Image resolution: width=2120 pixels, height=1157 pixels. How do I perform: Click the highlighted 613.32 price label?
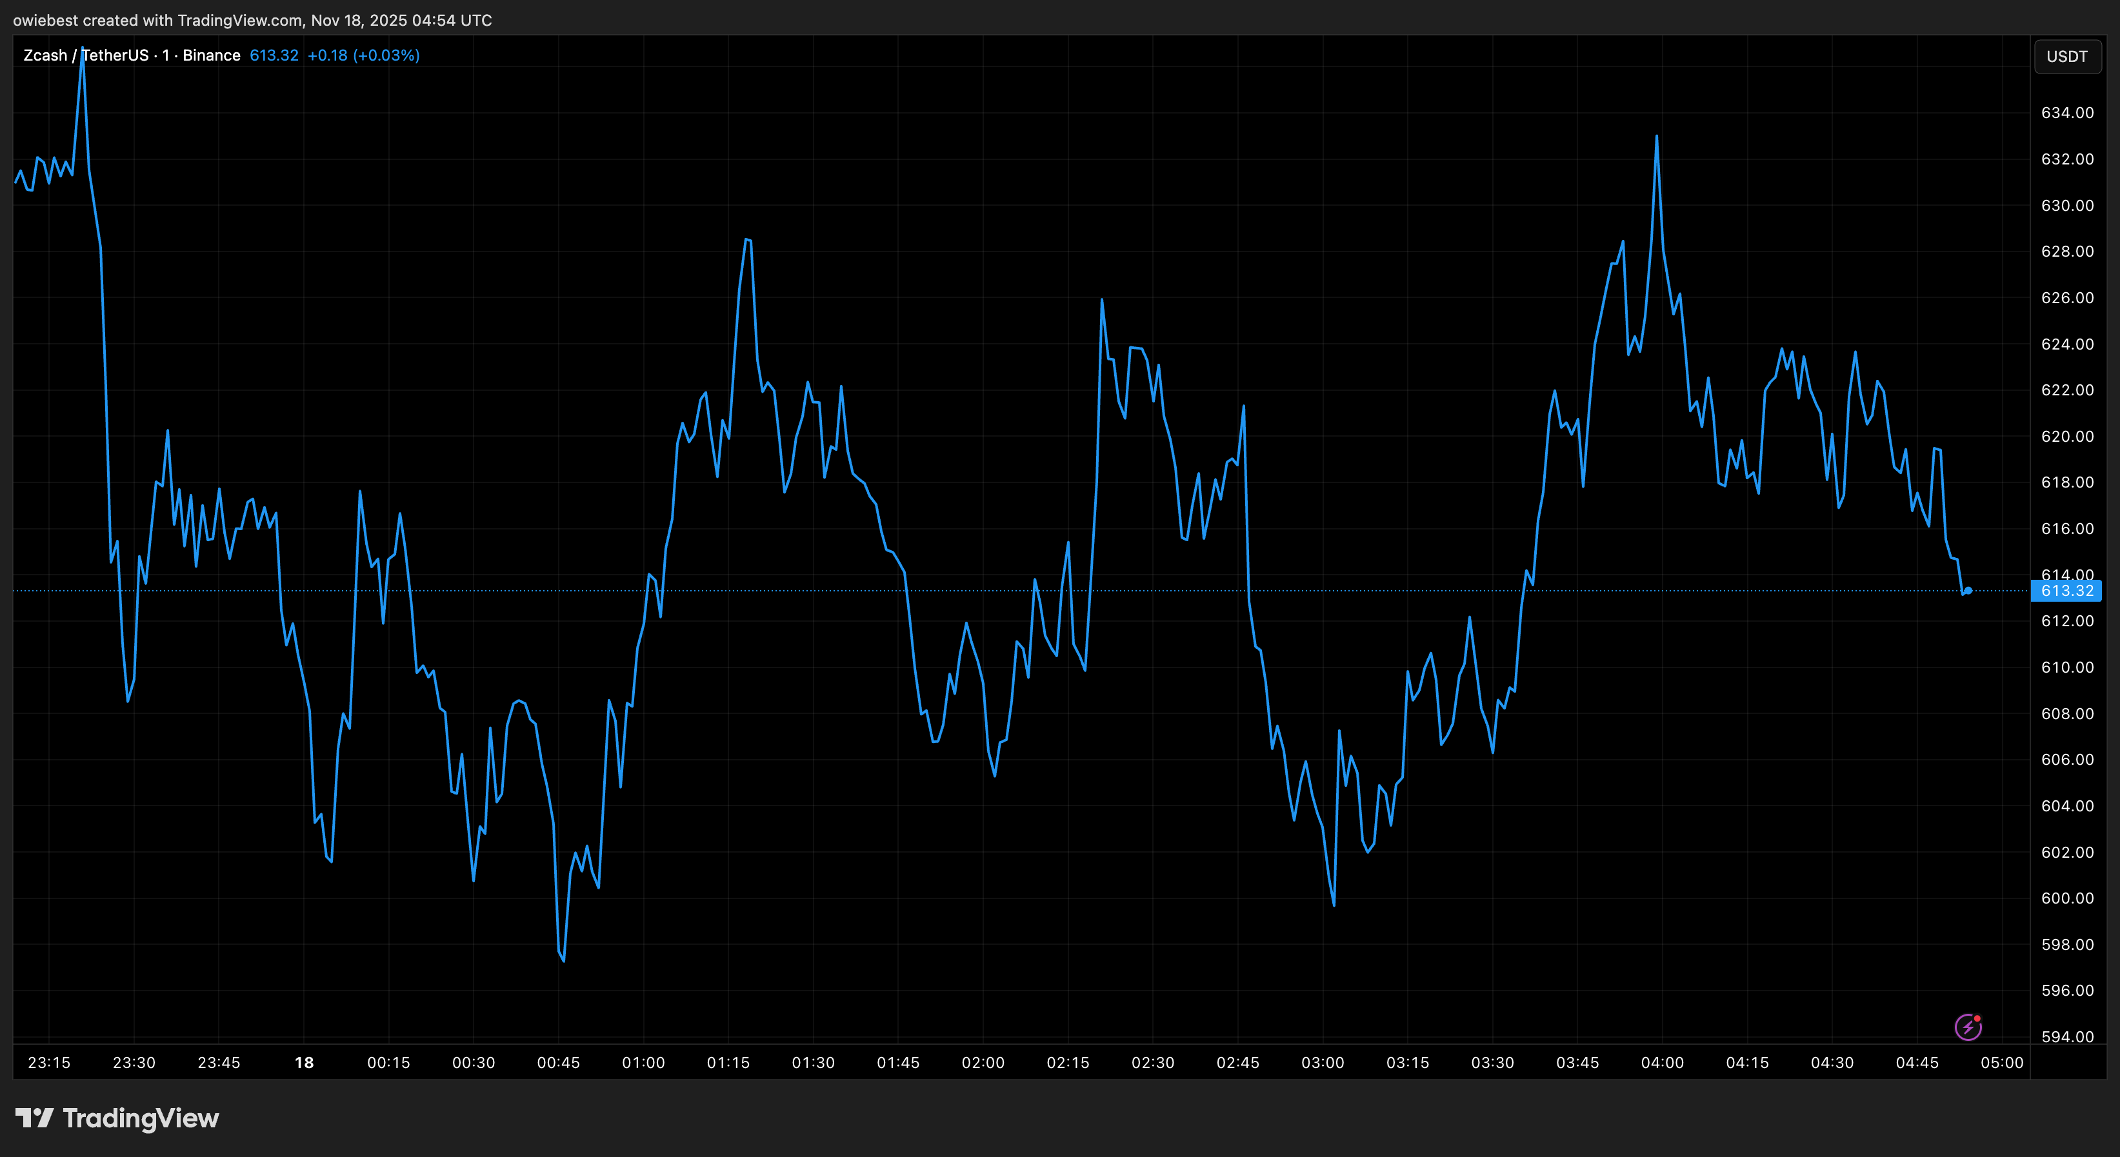tap(2066, 591)
